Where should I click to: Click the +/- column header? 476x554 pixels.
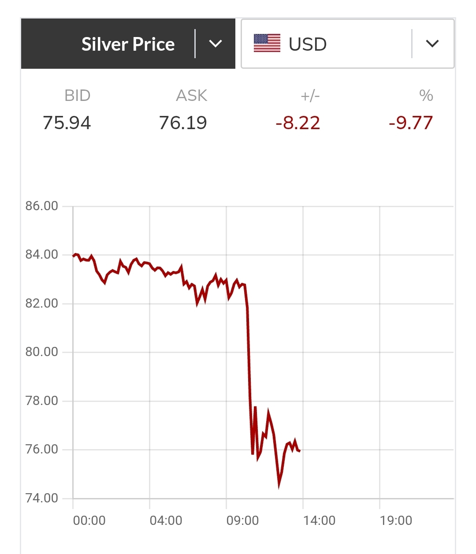click(x=310, y=95)
